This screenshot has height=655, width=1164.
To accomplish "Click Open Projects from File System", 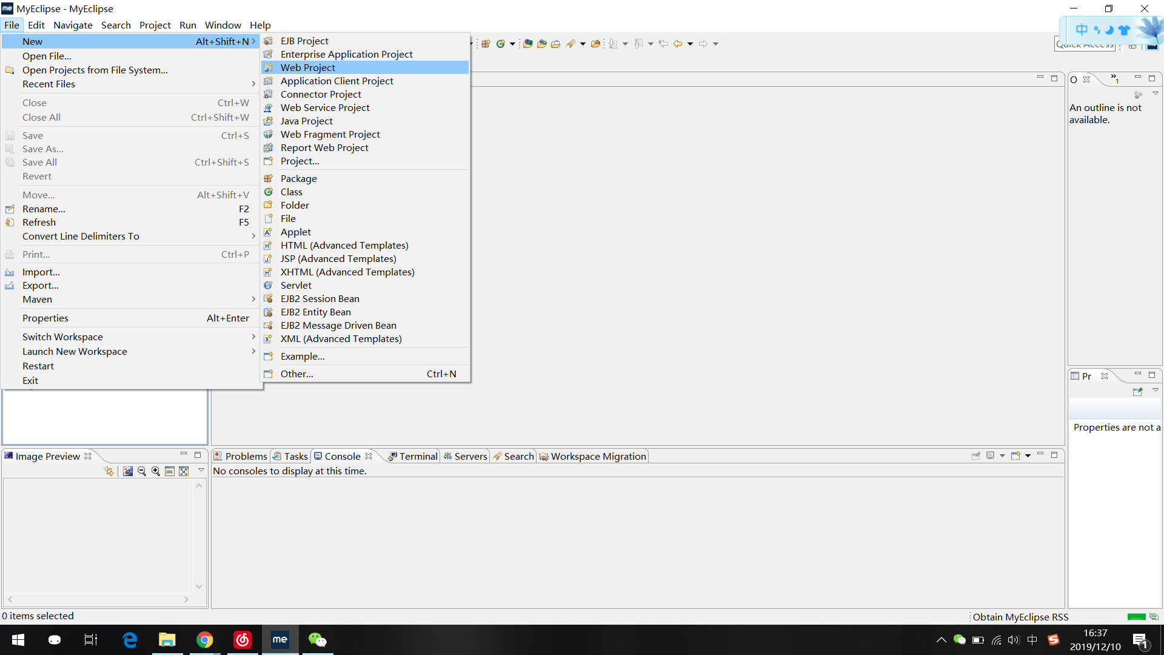I will click(x=95, y=70).
